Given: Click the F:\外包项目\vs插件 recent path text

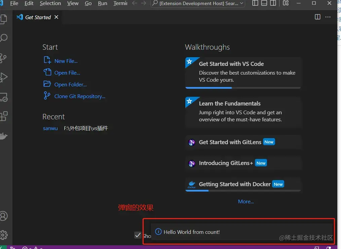Looking at the screenshot, I should pos(86,128).
